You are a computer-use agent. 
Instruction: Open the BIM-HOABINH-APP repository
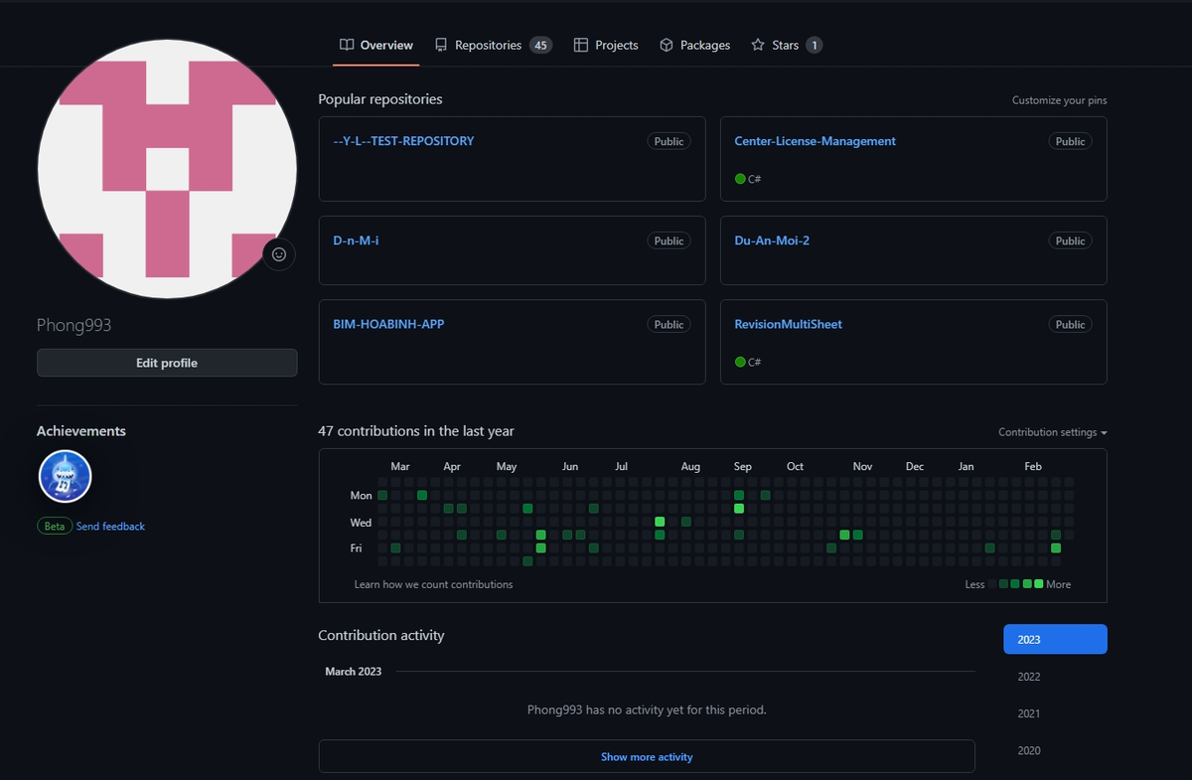[388, 324]
